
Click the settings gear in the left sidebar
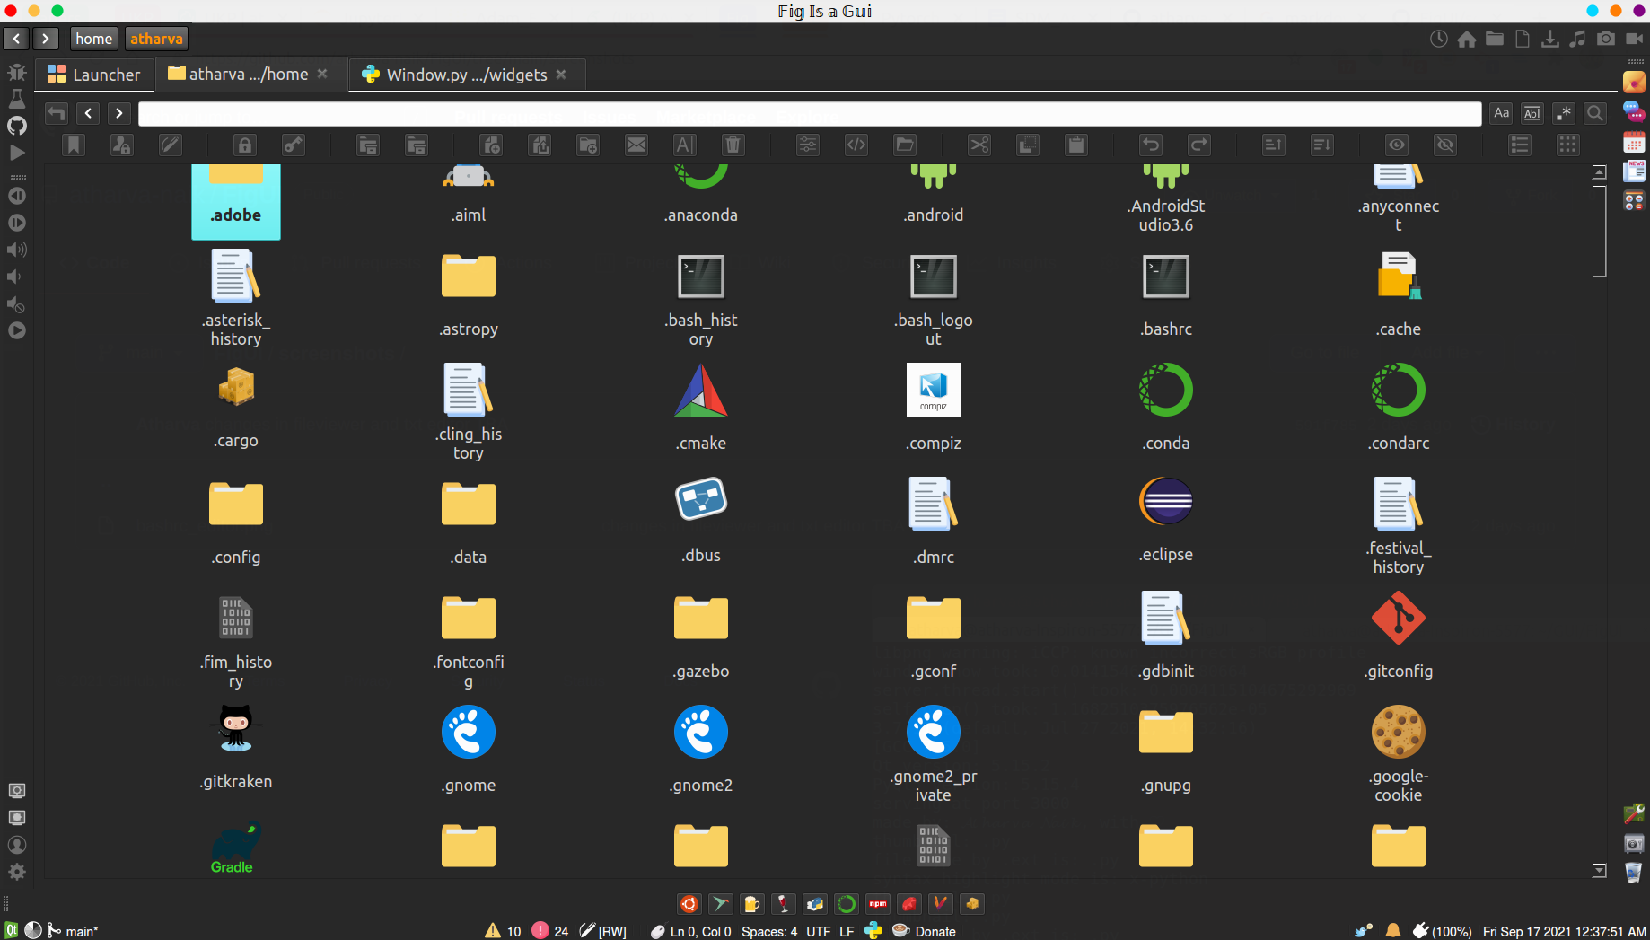(x=16, y=872)
